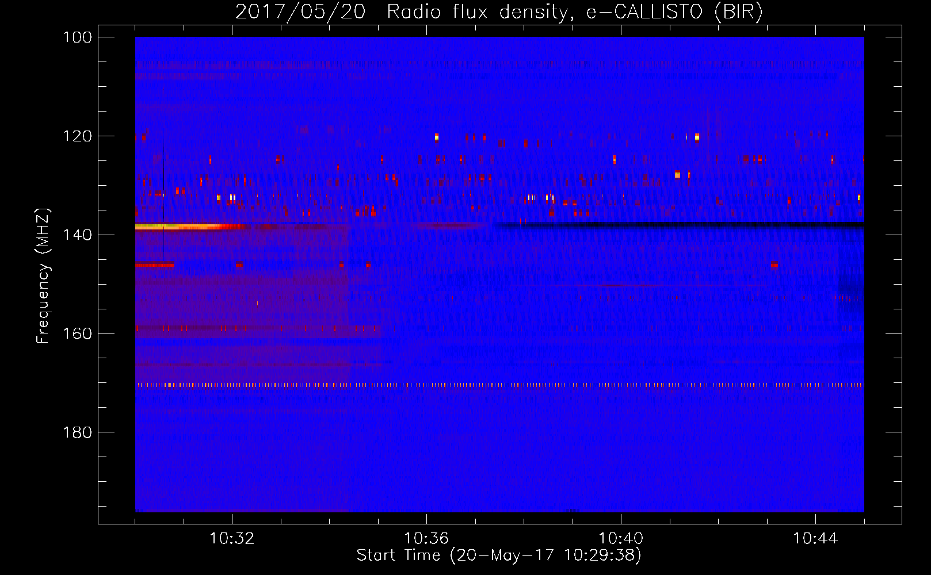
Task: Click the 160 frequency tick label
Action: (77, 333)
